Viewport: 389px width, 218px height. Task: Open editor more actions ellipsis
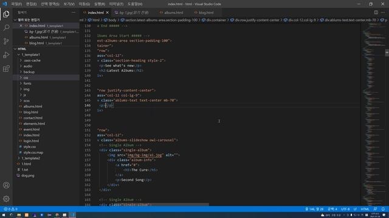tap(383, 12)
